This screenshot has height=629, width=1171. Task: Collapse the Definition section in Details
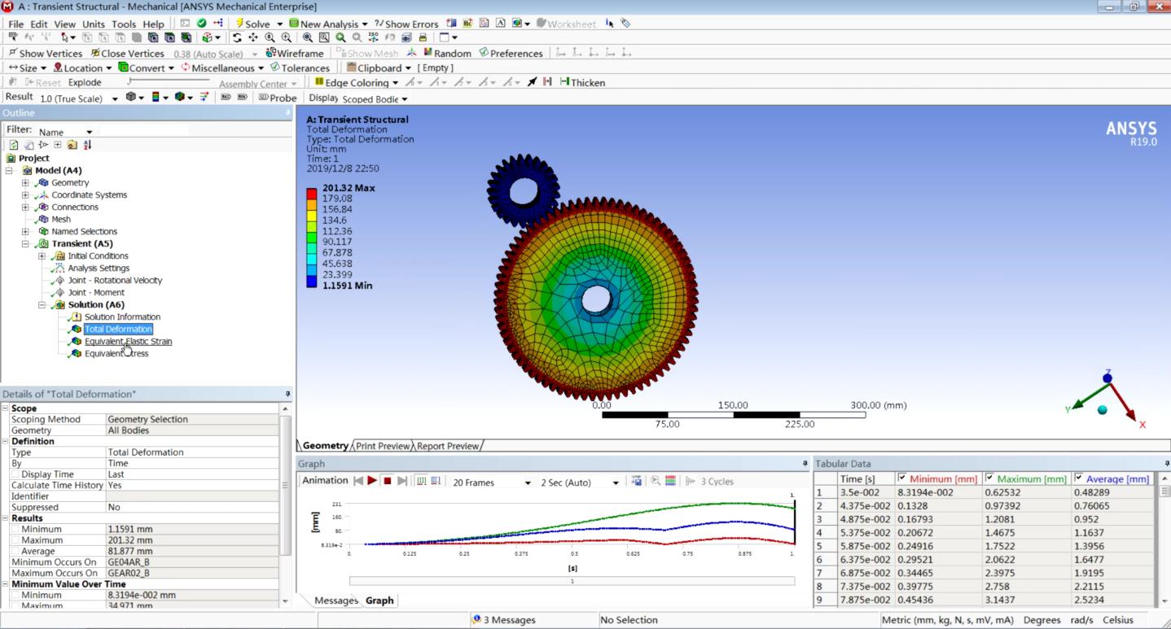(6, 441)
